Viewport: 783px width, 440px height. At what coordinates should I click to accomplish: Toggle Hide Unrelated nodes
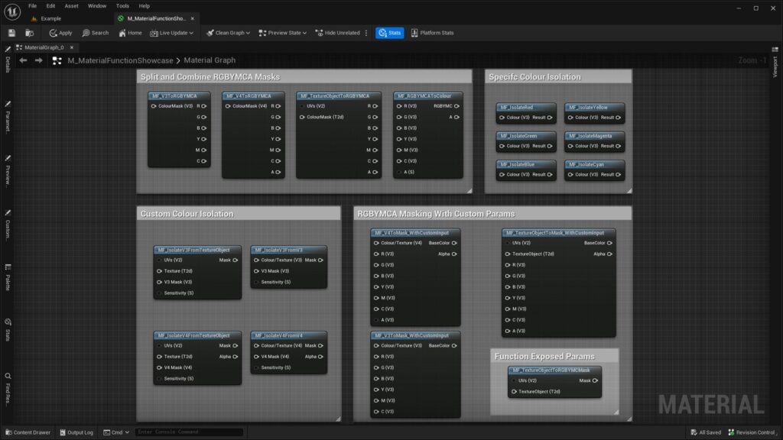(337, 33)
